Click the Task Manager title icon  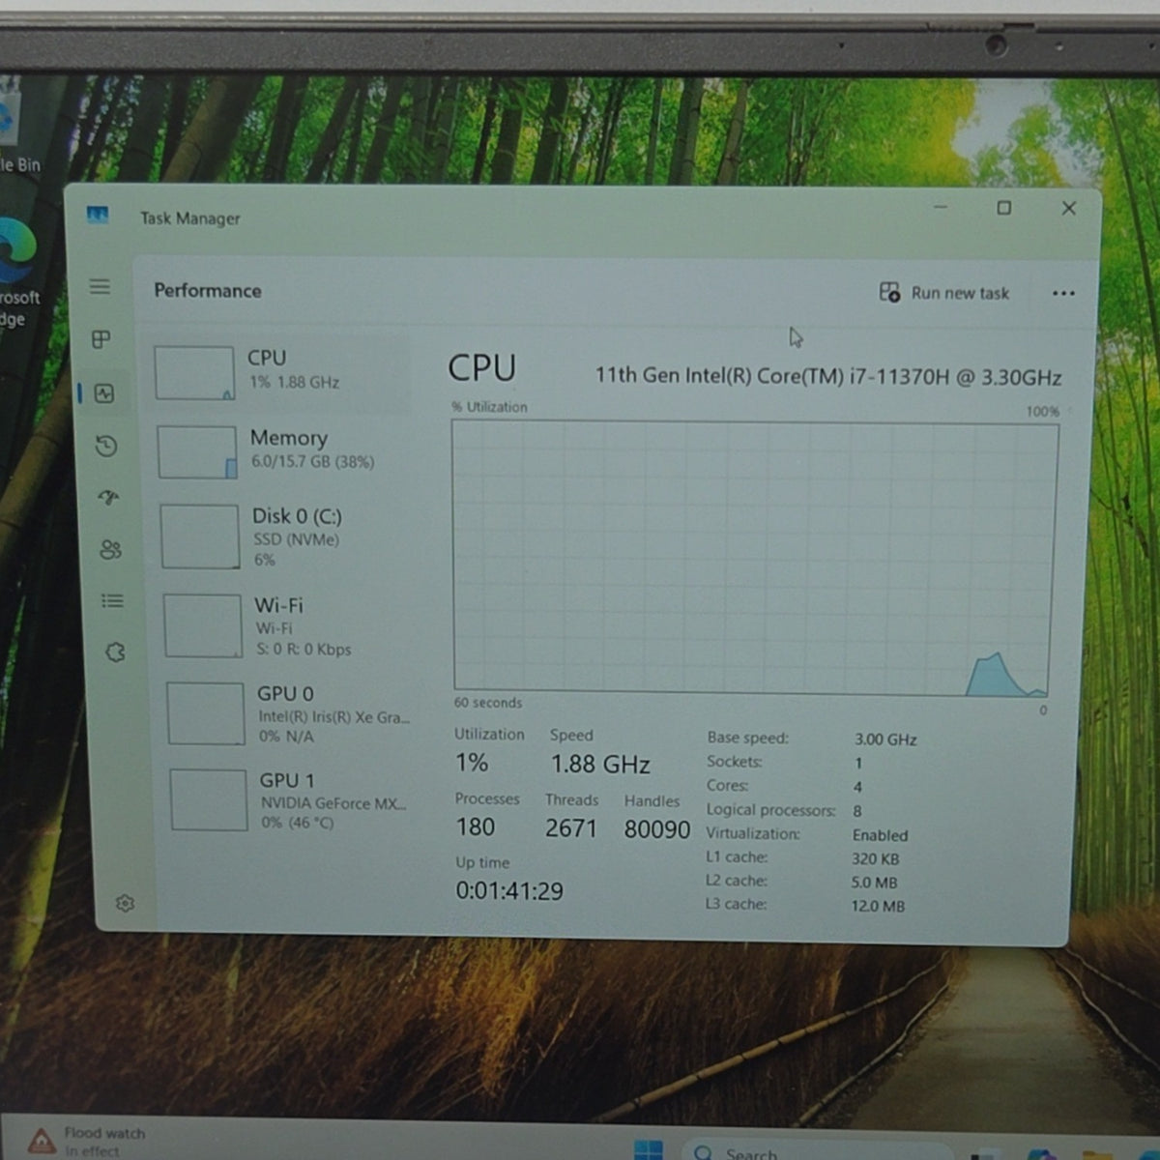(x=98, y=215)
